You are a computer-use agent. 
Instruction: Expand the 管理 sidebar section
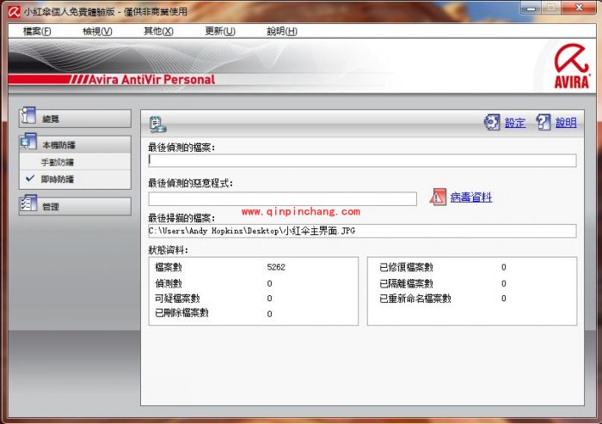tap(75, 206)
